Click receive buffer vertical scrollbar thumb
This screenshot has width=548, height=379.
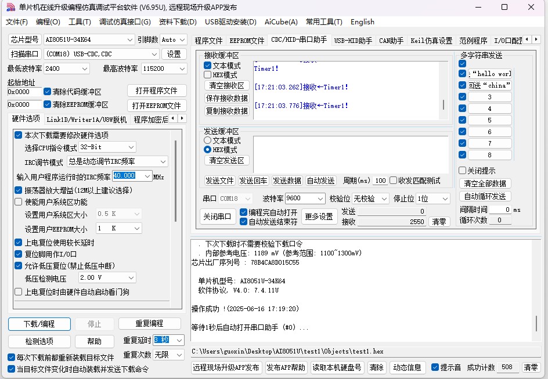click(x=444, y=104)
